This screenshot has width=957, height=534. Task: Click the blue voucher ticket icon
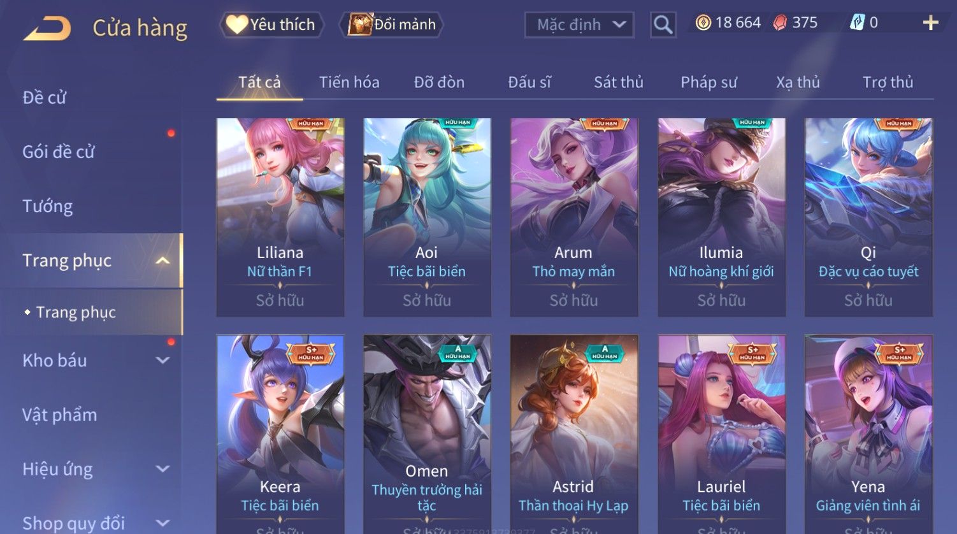[x=858, y=23]
